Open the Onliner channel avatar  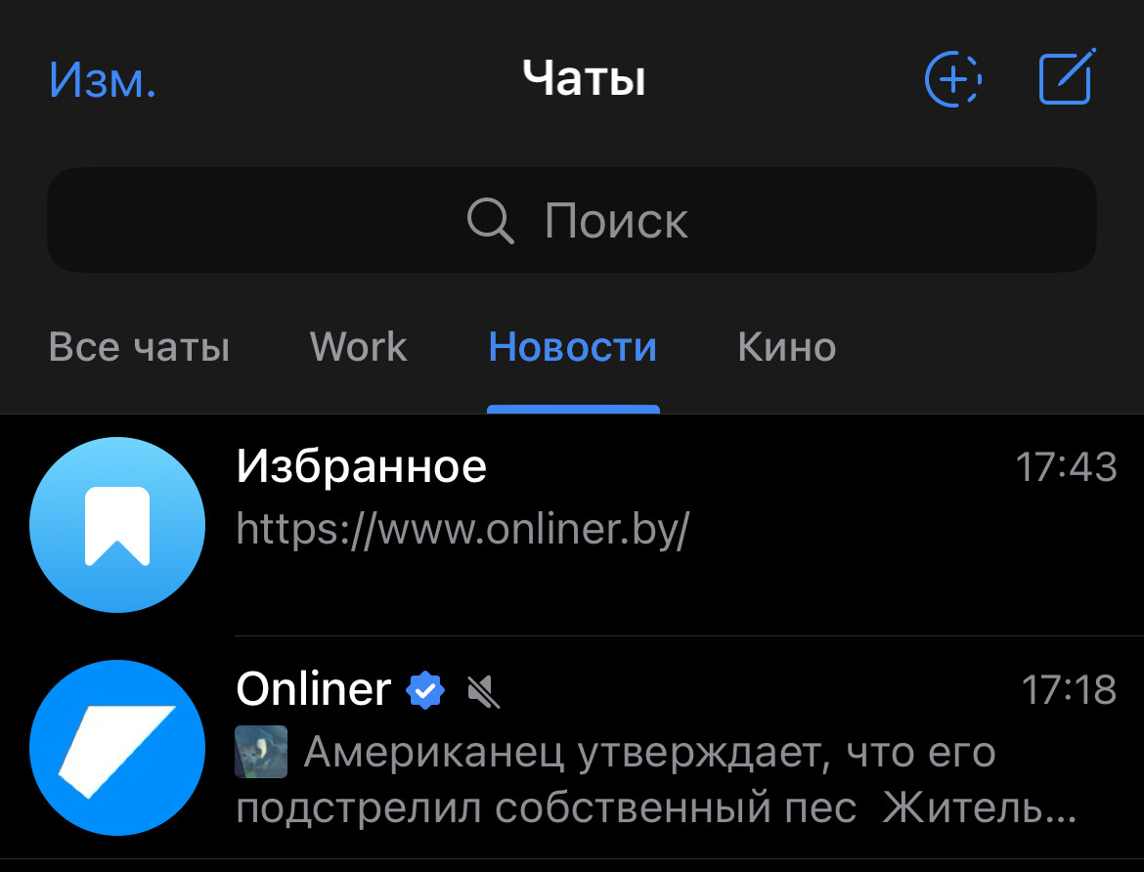click(117, 747)
